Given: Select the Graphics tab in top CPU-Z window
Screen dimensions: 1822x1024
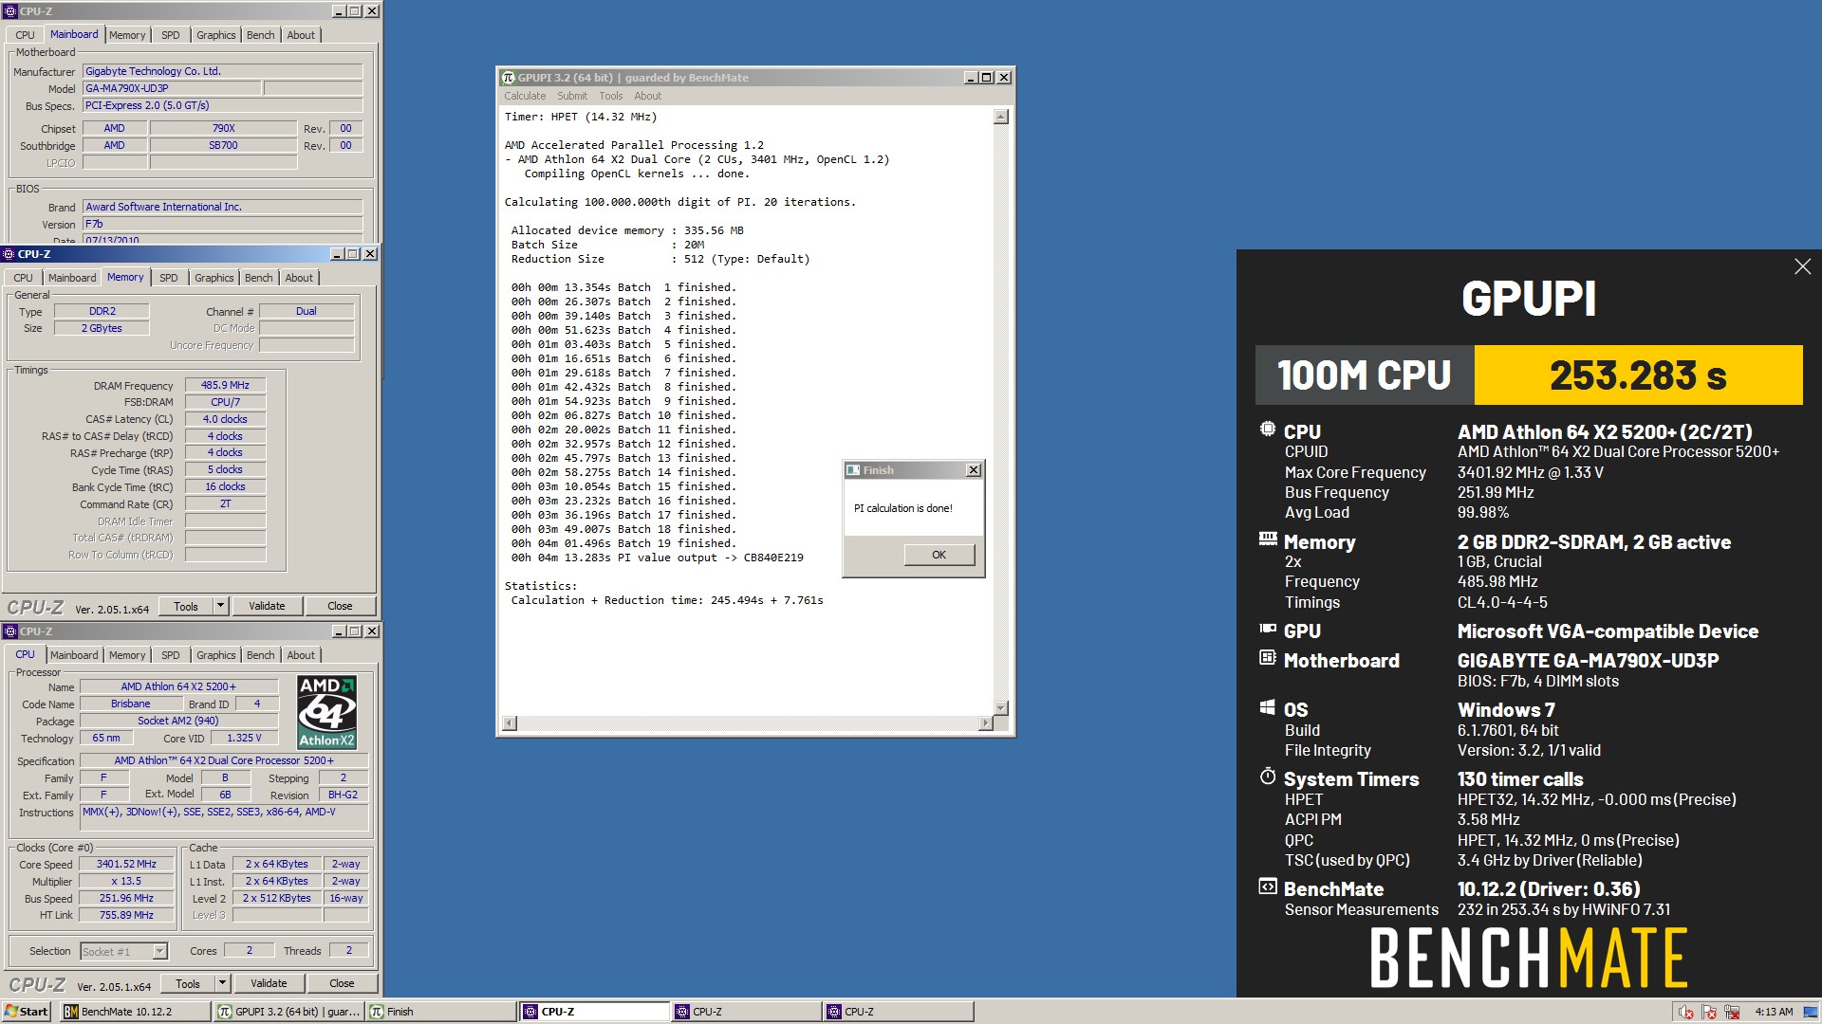Looking at the screenshot, I should (x=216, y=35).
